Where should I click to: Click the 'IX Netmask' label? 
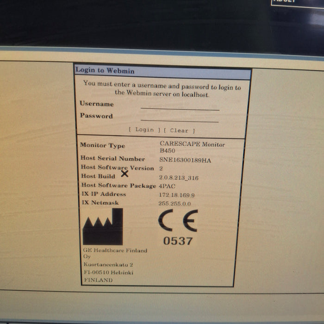[100, 203]
